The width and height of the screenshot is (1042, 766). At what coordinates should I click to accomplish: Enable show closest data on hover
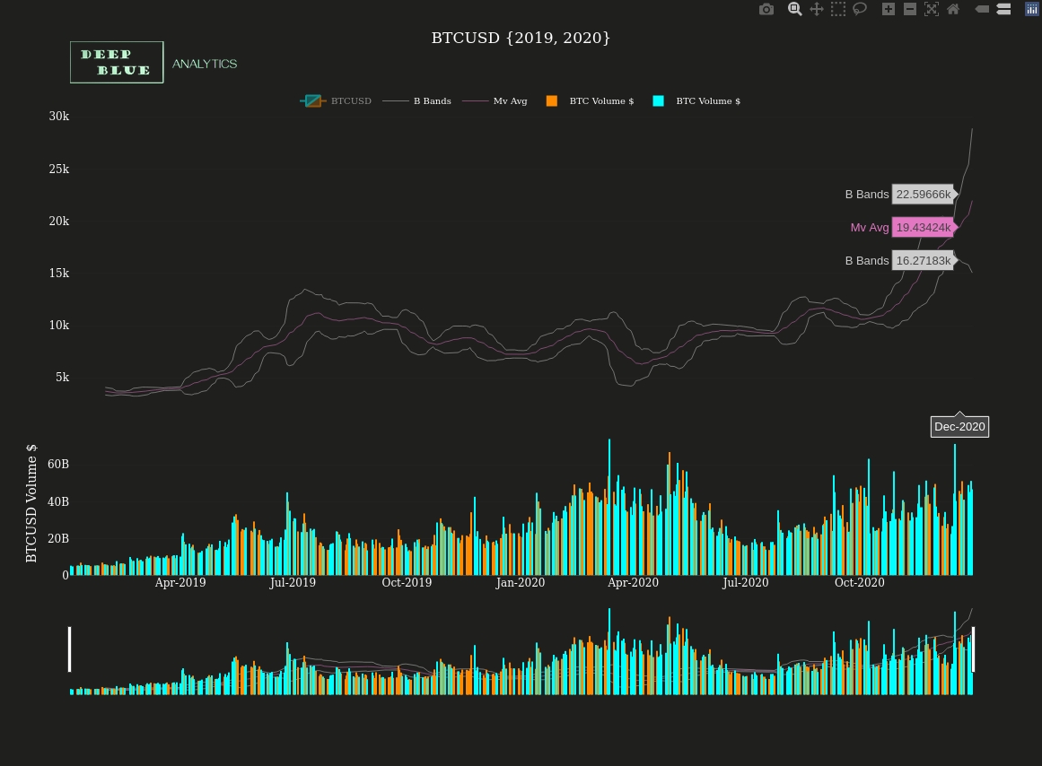coord(982,9)
